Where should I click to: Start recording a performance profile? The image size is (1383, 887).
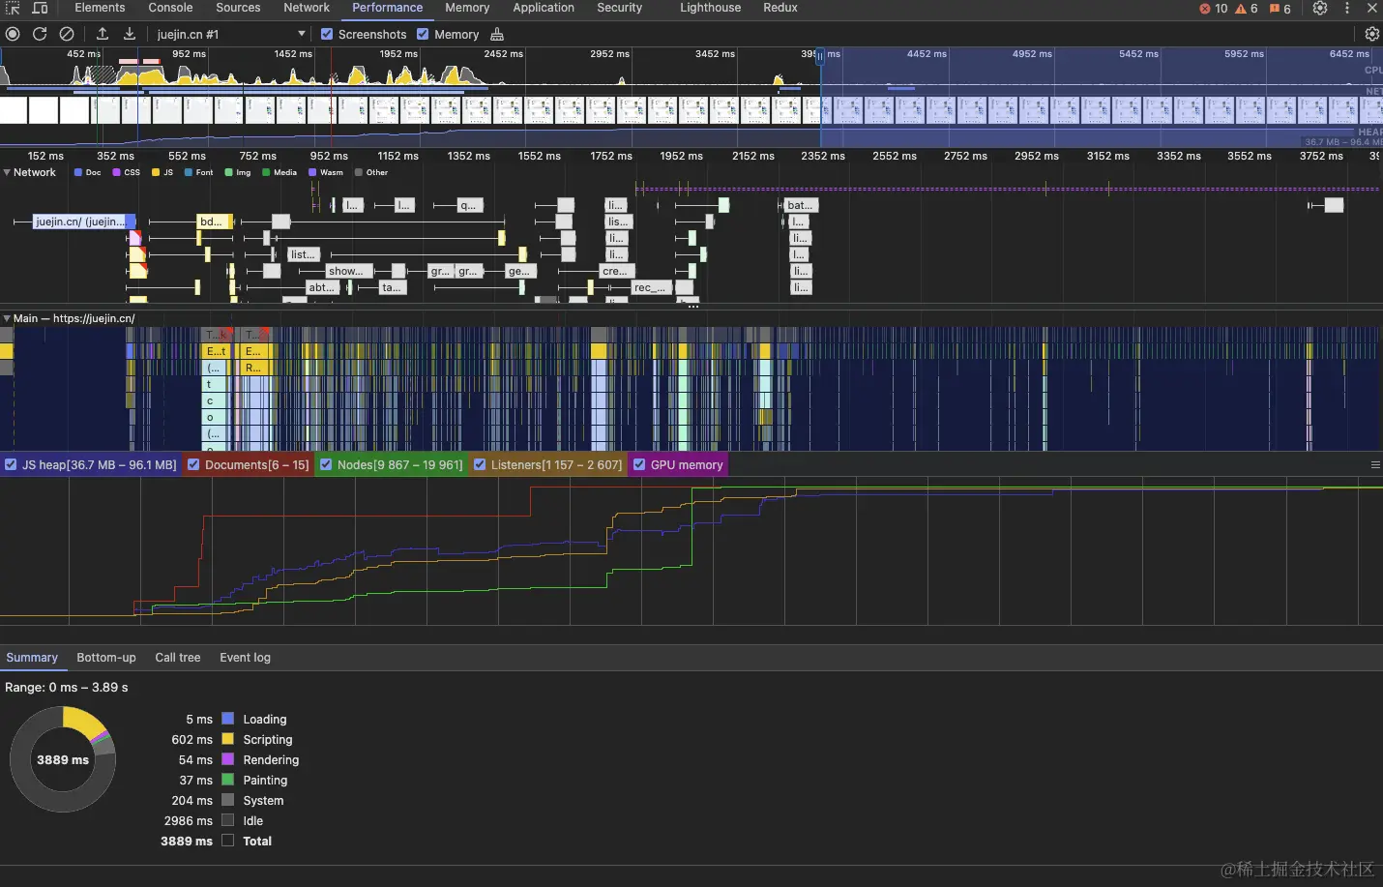point(13,34)
